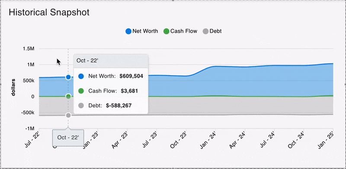Screen dimensions: 346x169
Task: Click the 1M y-axis label
Action: (x=31, y=65)
